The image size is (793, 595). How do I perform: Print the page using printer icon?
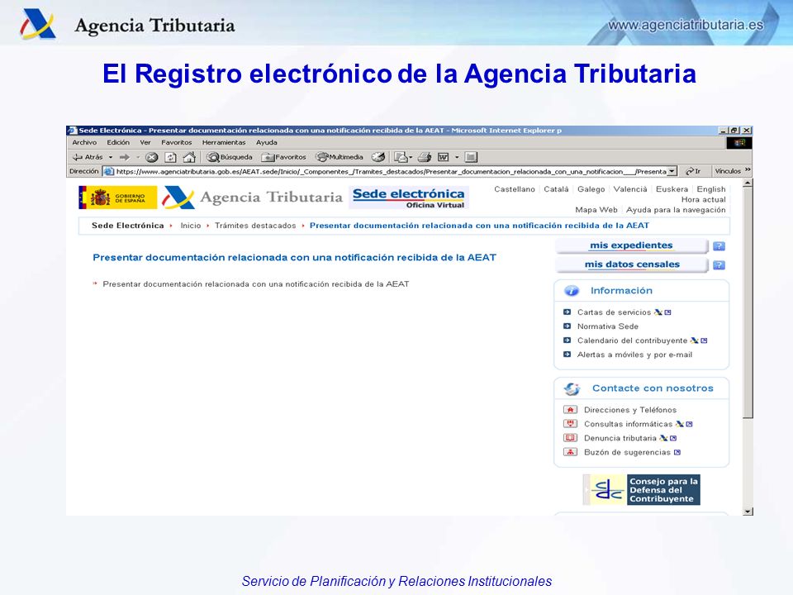click(425, 157)
